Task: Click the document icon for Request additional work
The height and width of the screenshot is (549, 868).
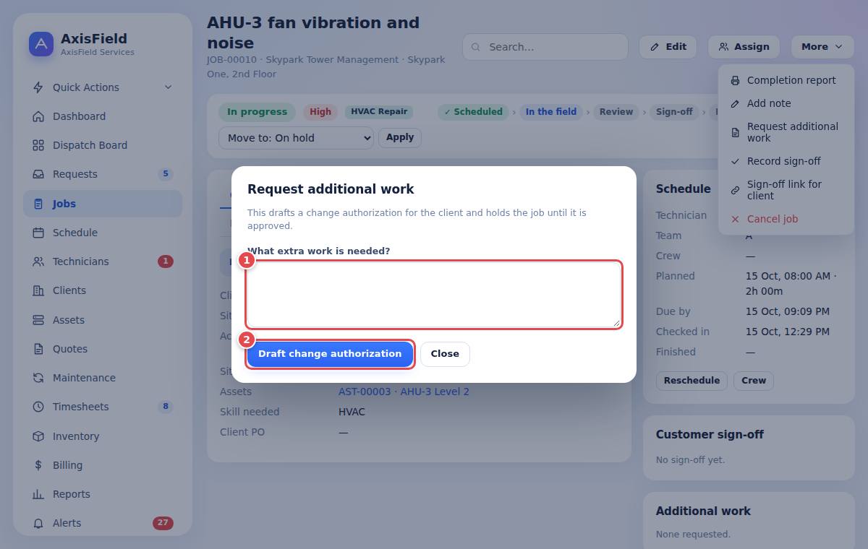Action: (x=735, y=132)
